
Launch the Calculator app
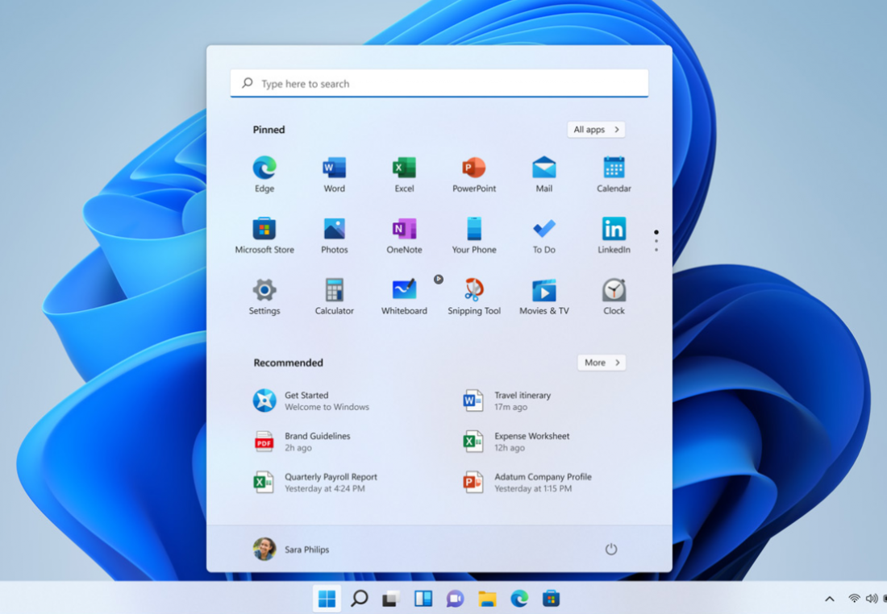(335, 297)
